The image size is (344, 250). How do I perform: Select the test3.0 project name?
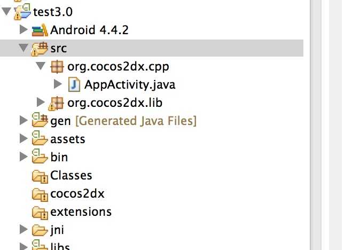pyautogui.click(x=53, y=12)
